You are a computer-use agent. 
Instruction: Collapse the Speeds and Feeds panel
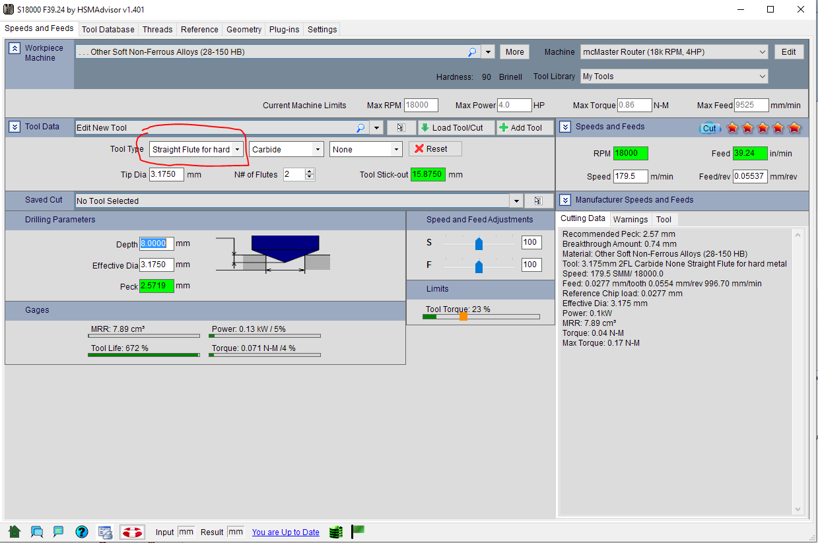click(565, 127)
